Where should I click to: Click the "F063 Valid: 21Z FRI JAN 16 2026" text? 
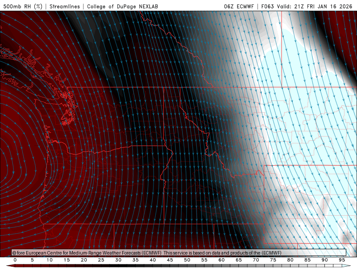(307, 6)
